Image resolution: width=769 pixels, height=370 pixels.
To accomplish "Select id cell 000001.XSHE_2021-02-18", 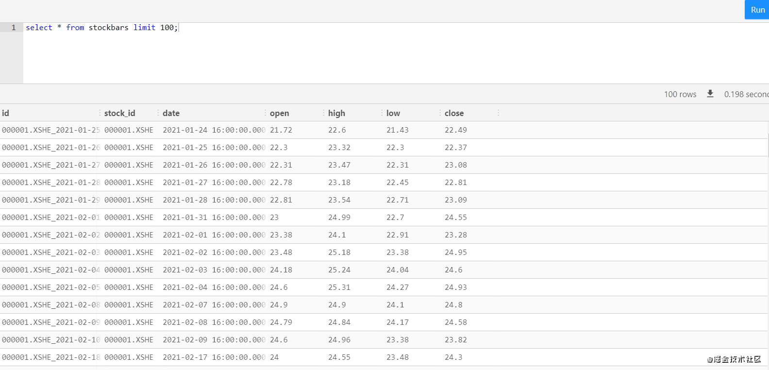I will pyautogui.click(x=50, y=357).
